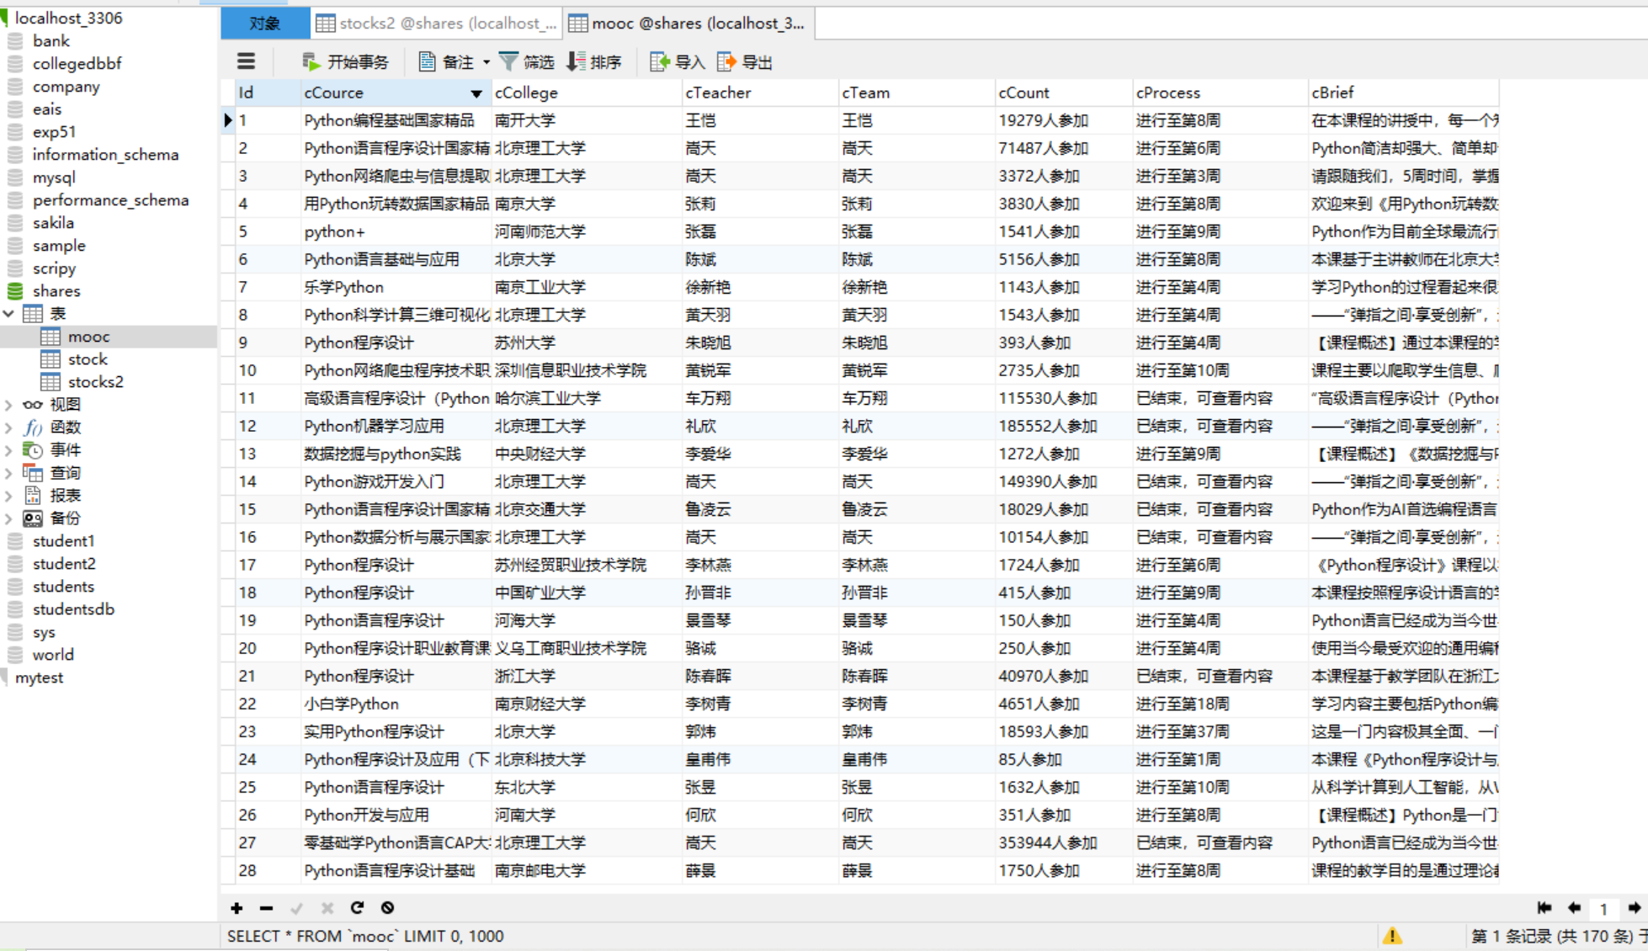
Task: Select the mytest connection
Action: tap(39, 677)
